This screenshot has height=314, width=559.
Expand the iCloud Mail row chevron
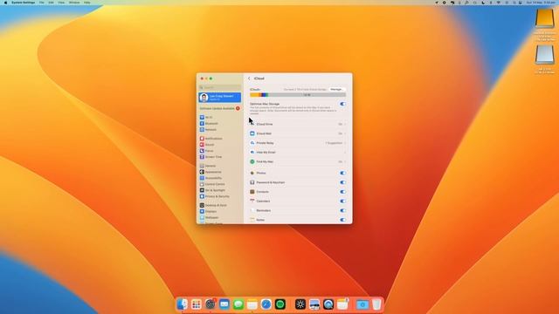pyautogui.click(x=345, y=133)
